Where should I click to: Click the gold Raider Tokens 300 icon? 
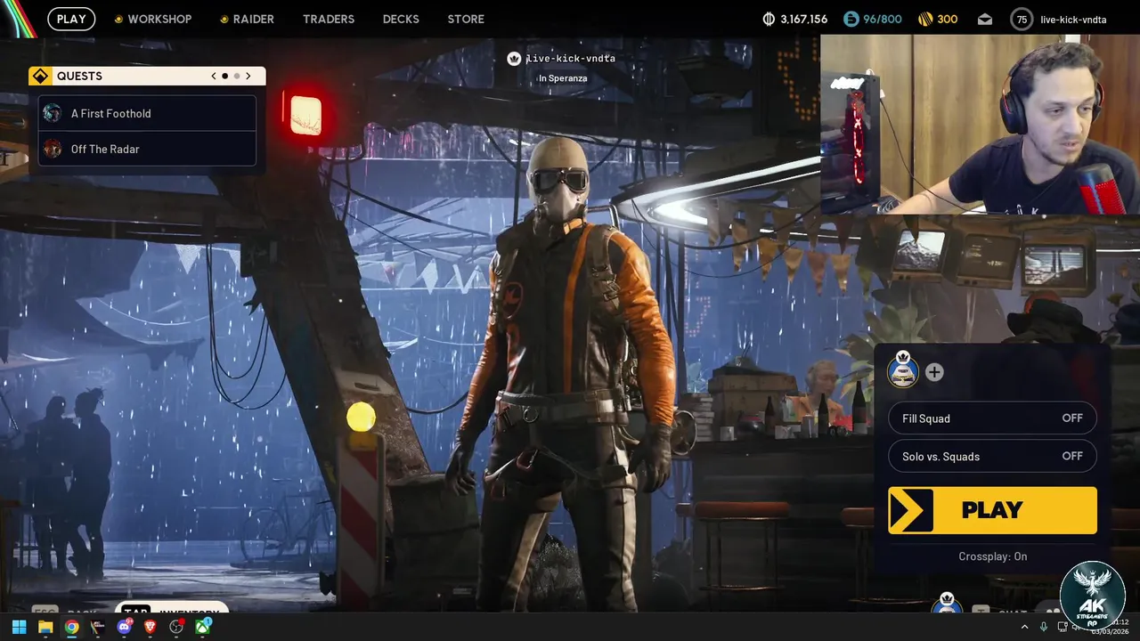(925, 19)
